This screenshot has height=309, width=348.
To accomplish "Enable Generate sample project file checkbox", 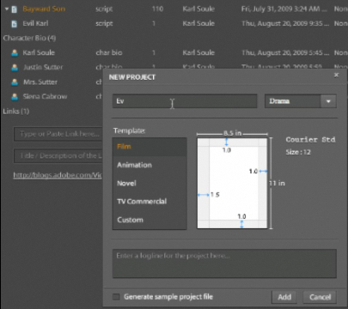I will [116, 297].
